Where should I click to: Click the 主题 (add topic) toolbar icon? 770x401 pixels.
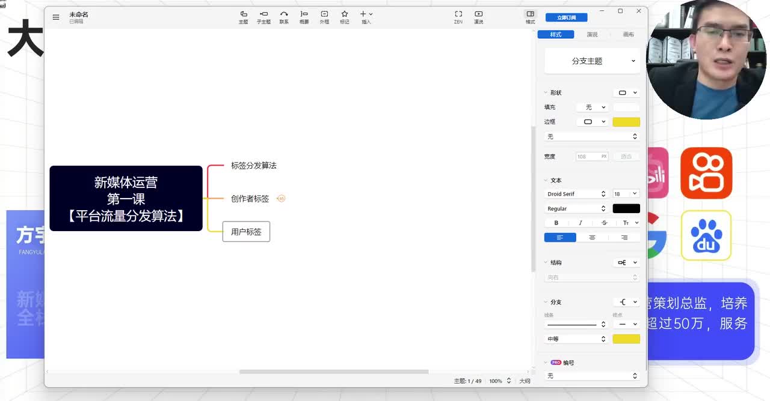(243, 17)
